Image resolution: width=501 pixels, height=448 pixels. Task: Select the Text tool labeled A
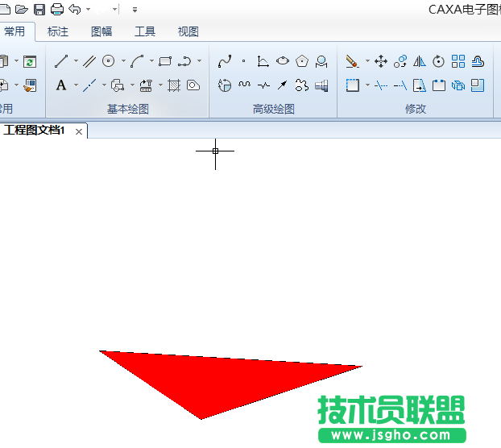[61, 85]
